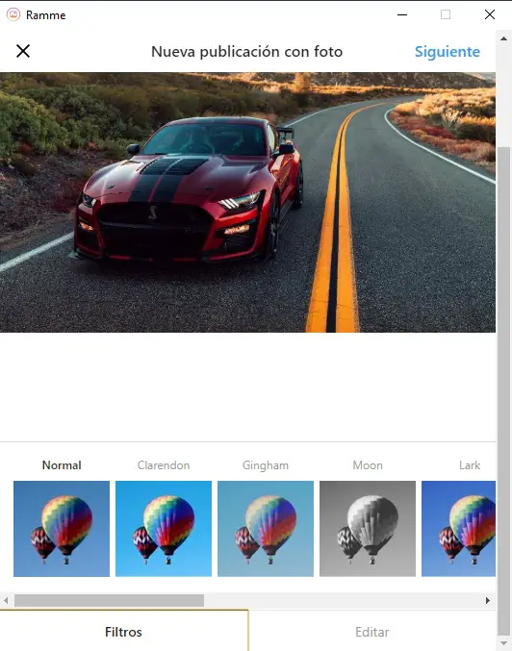
Task: Choose the Gingham filter thumbnail
Action: click(x=266, y=529)
